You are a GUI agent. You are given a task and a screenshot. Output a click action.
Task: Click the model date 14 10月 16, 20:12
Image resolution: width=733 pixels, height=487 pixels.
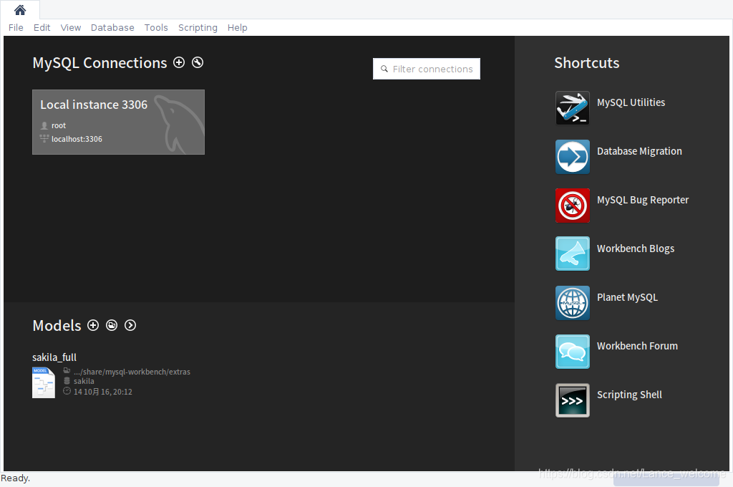point(103,392)
